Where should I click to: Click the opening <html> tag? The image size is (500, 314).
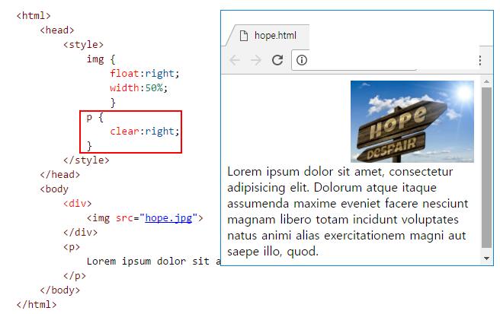[x=34, y=16]
